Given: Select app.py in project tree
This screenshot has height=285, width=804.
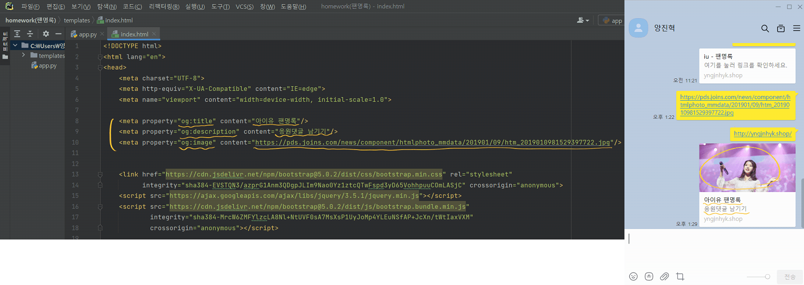Looking at the screenshot, I should click(x=44, y=66).
